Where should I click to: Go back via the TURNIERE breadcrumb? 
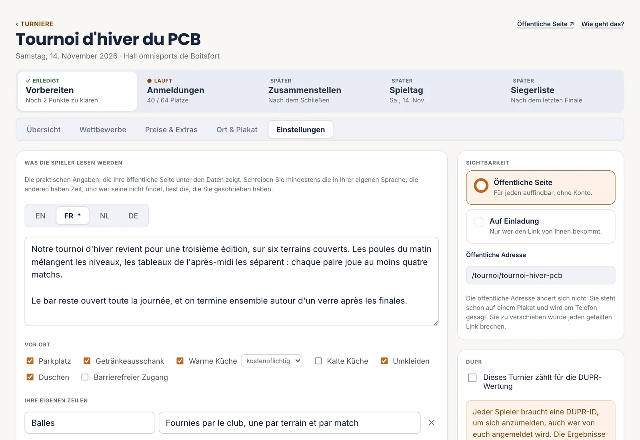point(34,24)
